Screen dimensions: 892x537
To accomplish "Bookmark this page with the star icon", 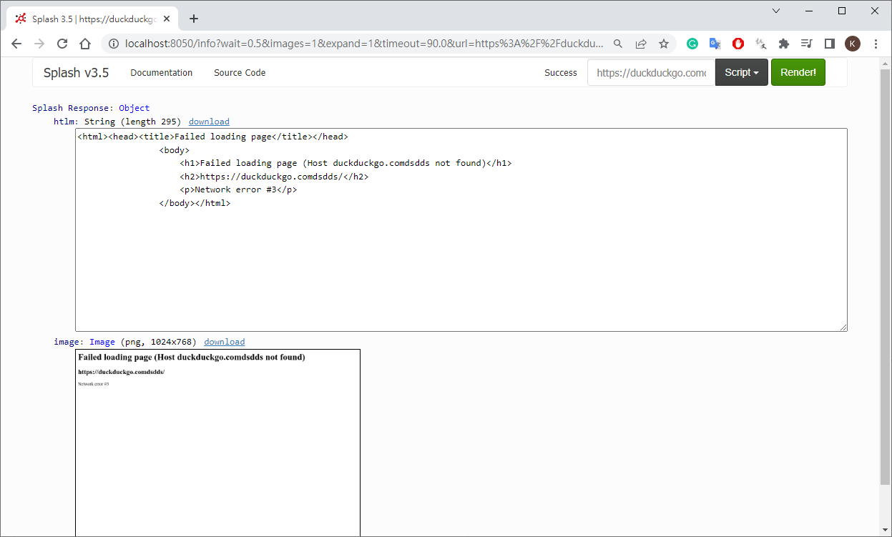I will click(664, 44).
